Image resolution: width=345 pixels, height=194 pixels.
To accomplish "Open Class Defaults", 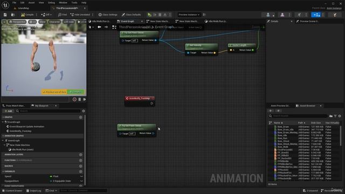I will click(x=132, y=15).
